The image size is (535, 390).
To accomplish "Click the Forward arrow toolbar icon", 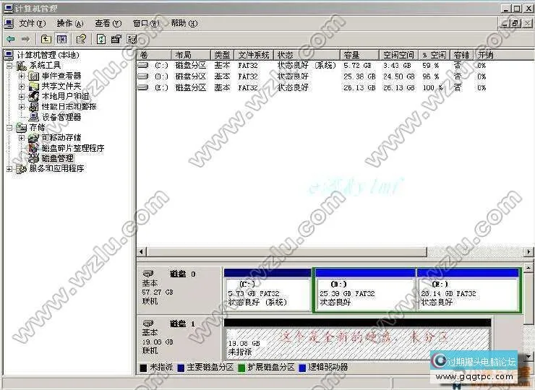I will (25, 39).
